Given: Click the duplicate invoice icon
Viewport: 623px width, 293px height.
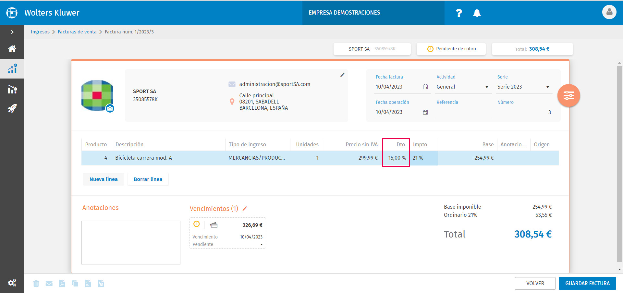Looking at the screenshot, I should point(75,284).
